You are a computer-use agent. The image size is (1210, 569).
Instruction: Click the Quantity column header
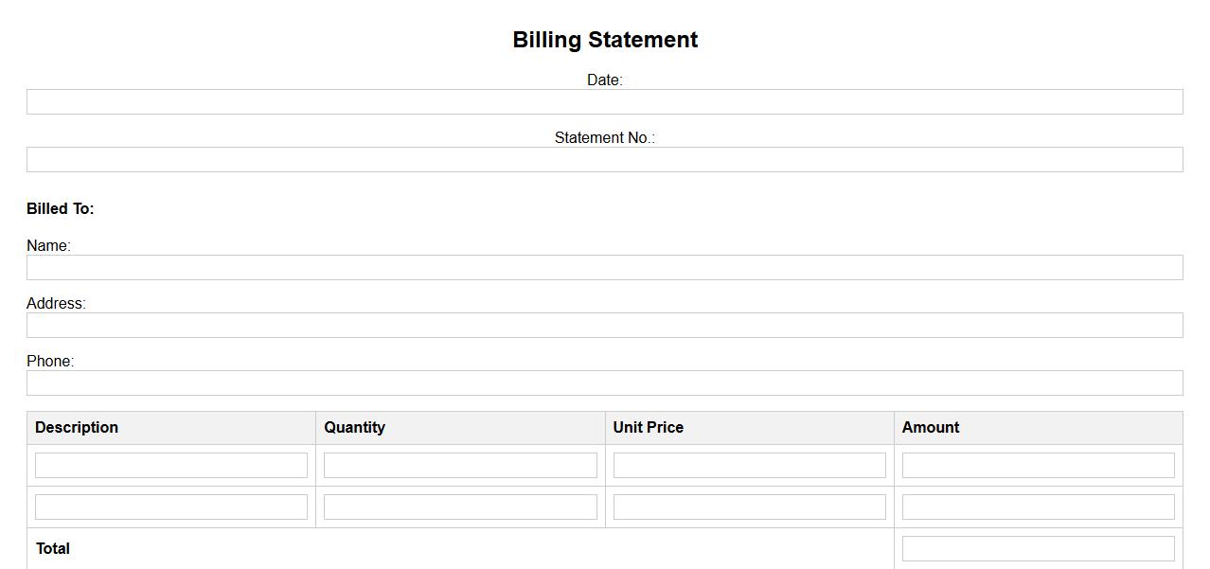pos(354,428)
